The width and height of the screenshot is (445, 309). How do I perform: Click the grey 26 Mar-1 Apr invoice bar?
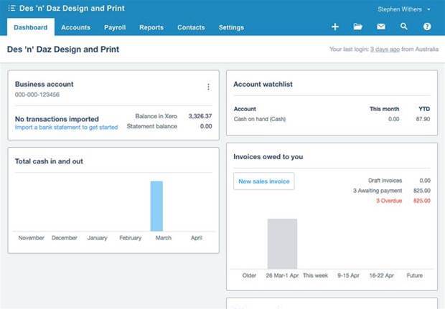[282, 244]
